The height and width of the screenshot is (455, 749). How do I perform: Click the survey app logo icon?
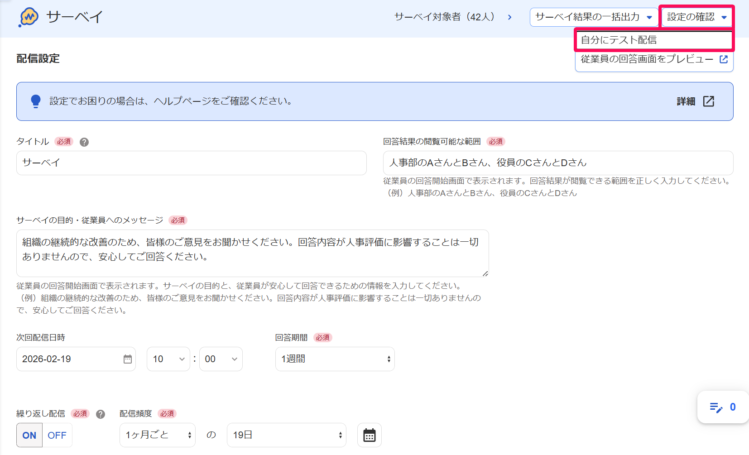pos(29,17)
